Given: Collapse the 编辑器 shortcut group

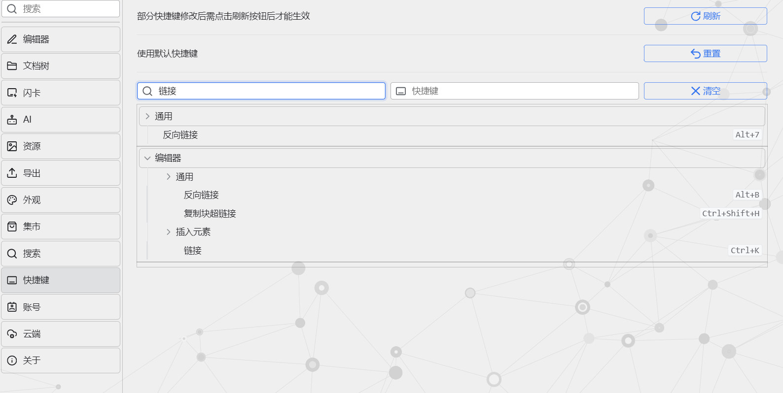Looking at the screenshot, I should click(x=147, y=158).
